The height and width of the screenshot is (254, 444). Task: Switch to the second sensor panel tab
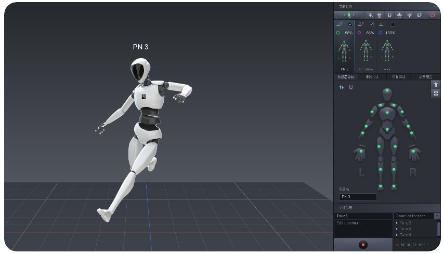[x=373, y=77]
